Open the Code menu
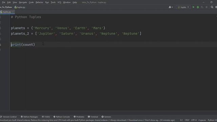The height and width of the screenshot is (122, 217). pyautogui.click(x=31, y=2)
